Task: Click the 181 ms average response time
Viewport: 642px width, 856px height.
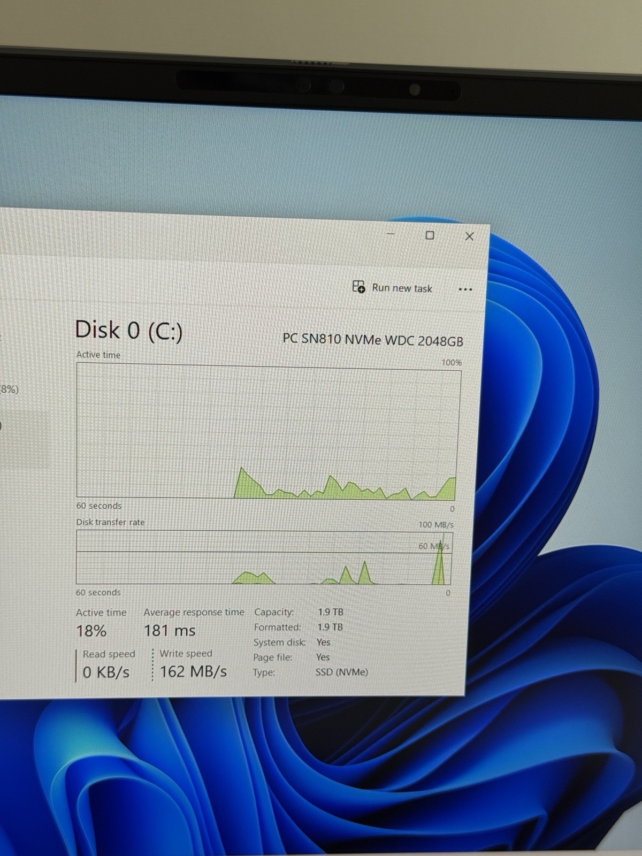Action: 170,630
